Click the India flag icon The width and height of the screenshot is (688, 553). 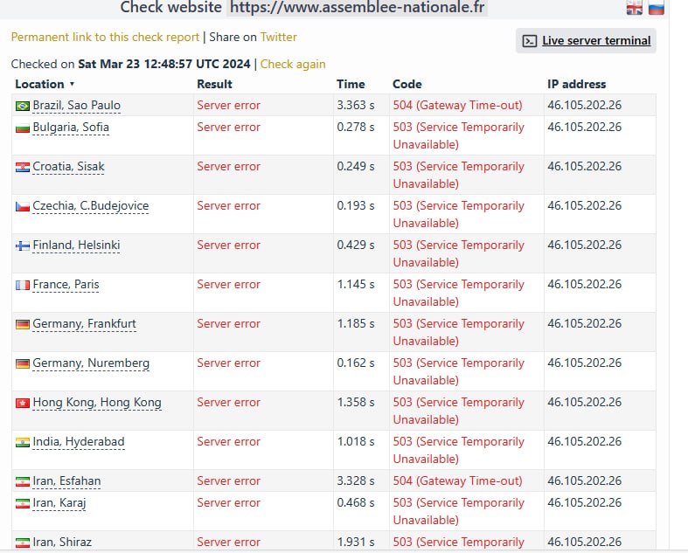23,443
